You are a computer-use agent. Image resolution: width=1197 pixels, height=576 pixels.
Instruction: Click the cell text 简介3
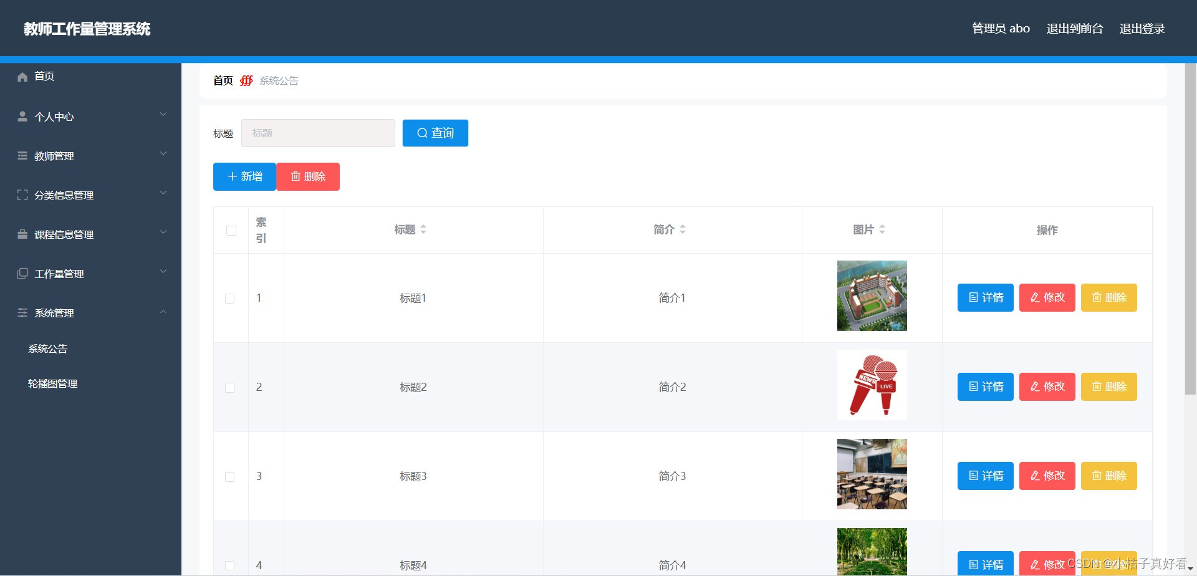coord(672,476)
